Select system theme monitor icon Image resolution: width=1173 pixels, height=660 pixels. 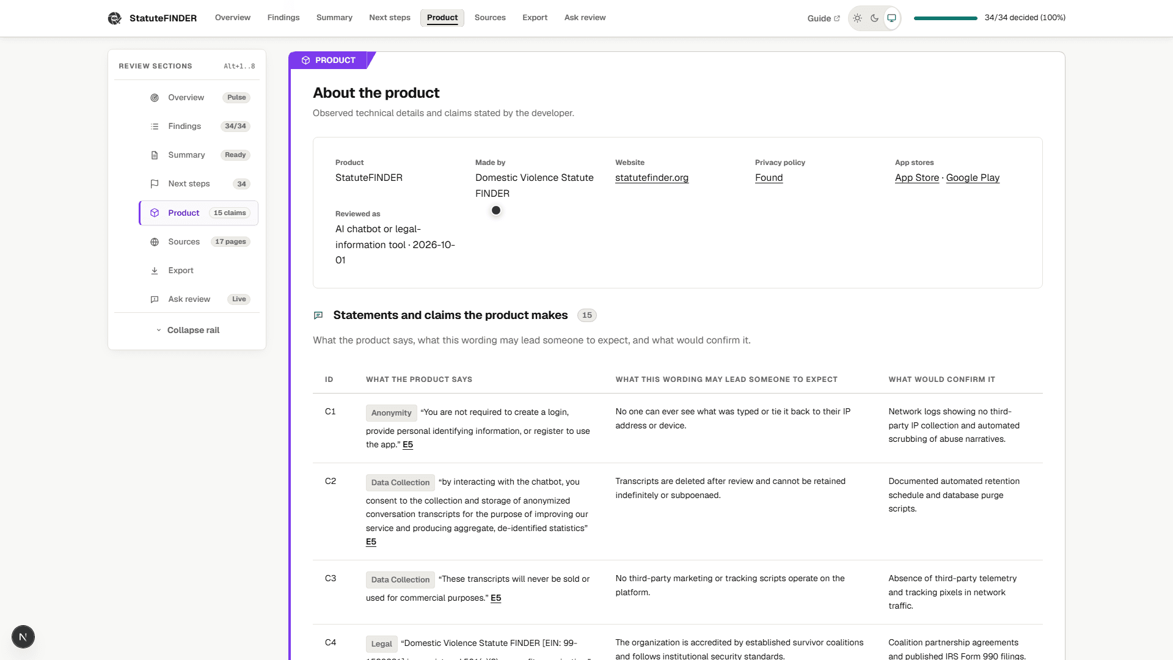coord(892,18)
